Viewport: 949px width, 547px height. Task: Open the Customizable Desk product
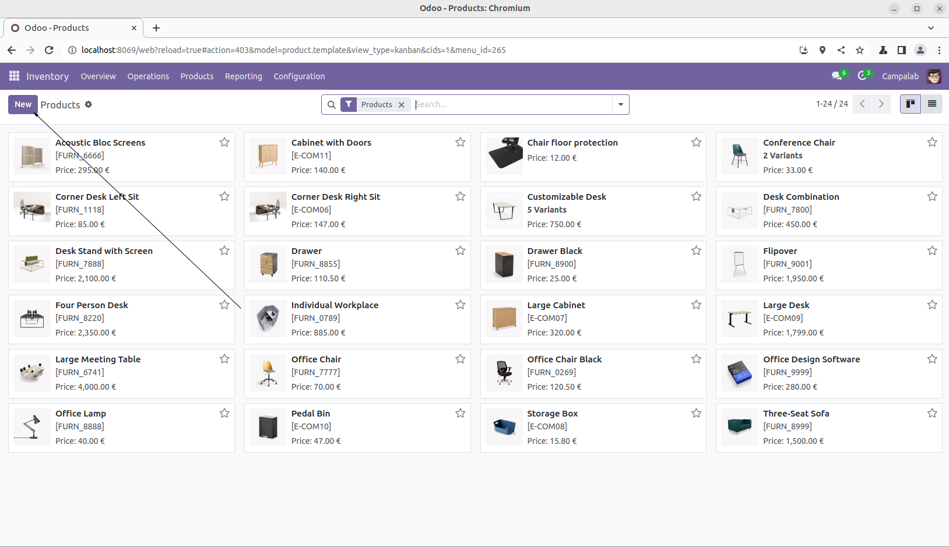(567, 197)
